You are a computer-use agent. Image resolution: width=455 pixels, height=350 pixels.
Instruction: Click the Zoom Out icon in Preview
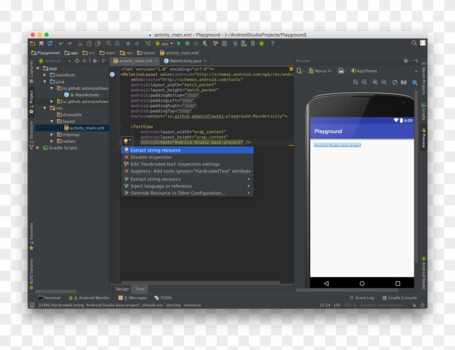tap(383, 82)
